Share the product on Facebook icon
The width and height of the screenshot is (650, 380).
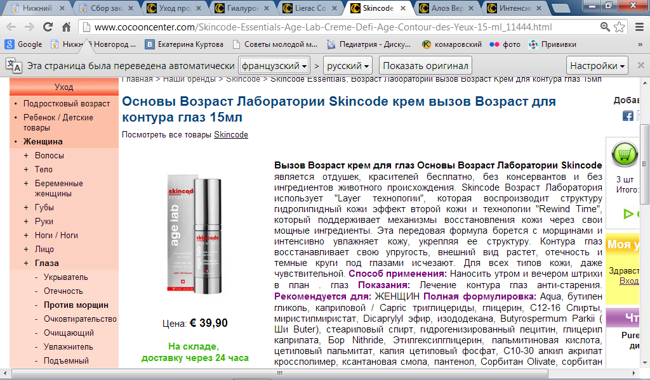click(x=628, y=116)
